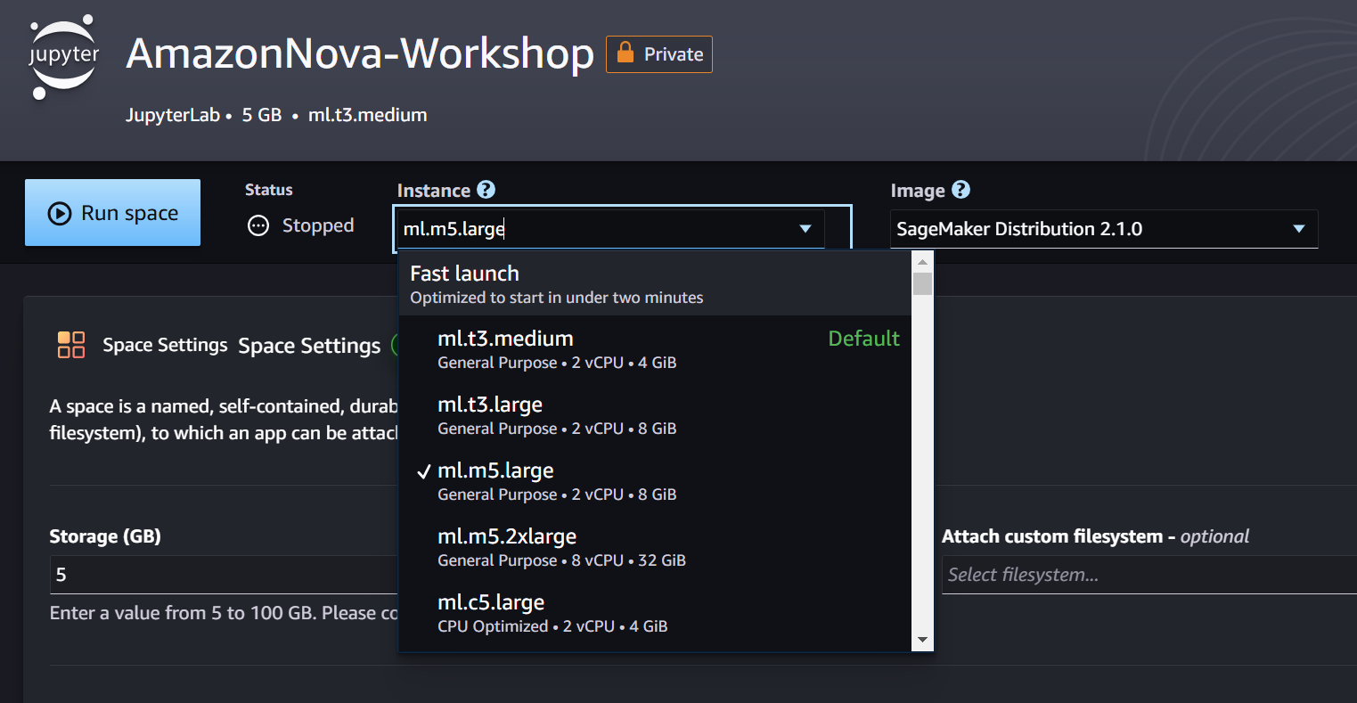Click the Run space button
1357x703 pixels.
point(112,213)
